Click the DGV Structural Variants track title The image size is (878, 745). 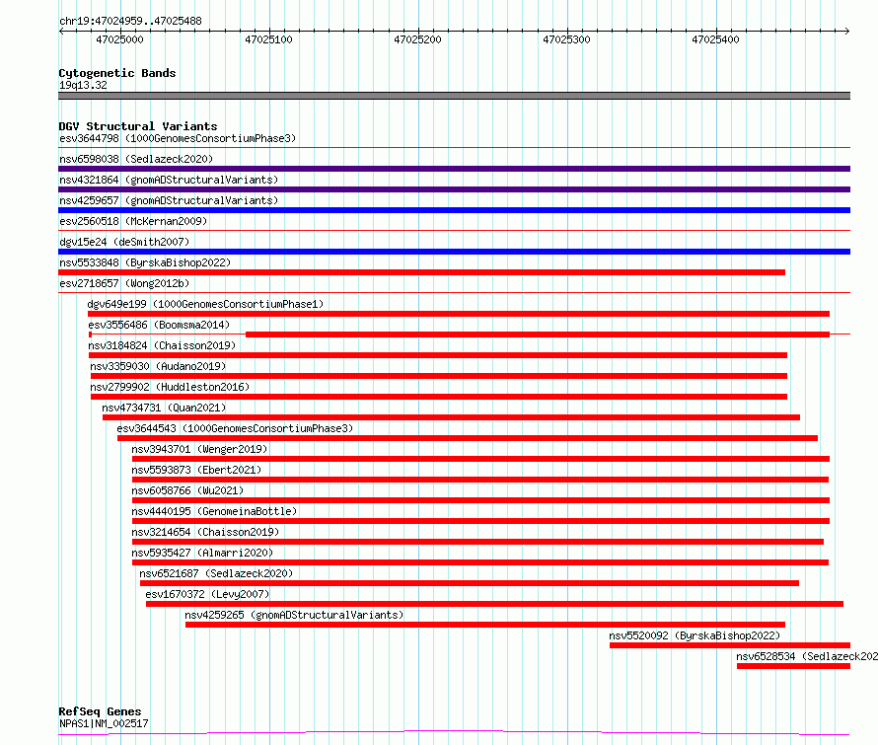(x=138, y=126)
